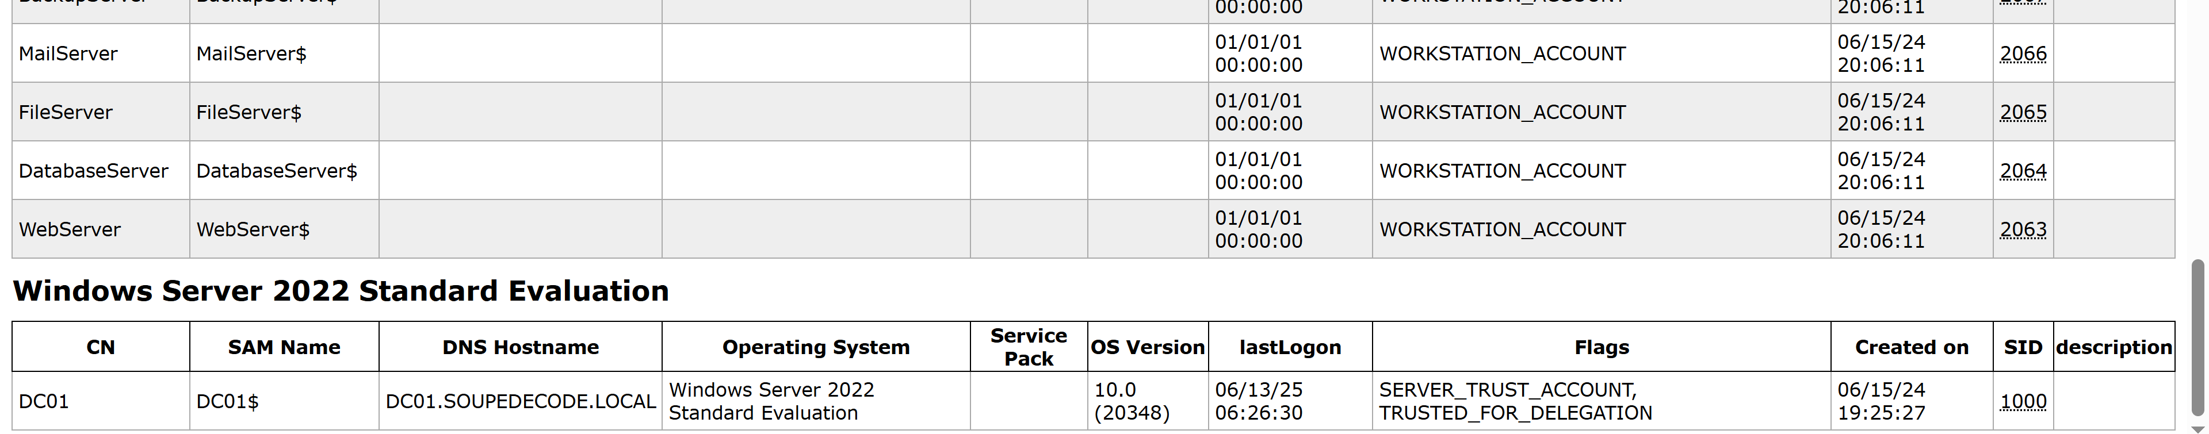The width and height of the screenshot is (2209, 434).
Task: Click the DNS Hostname column header
Action: click(x=521, y=347)
